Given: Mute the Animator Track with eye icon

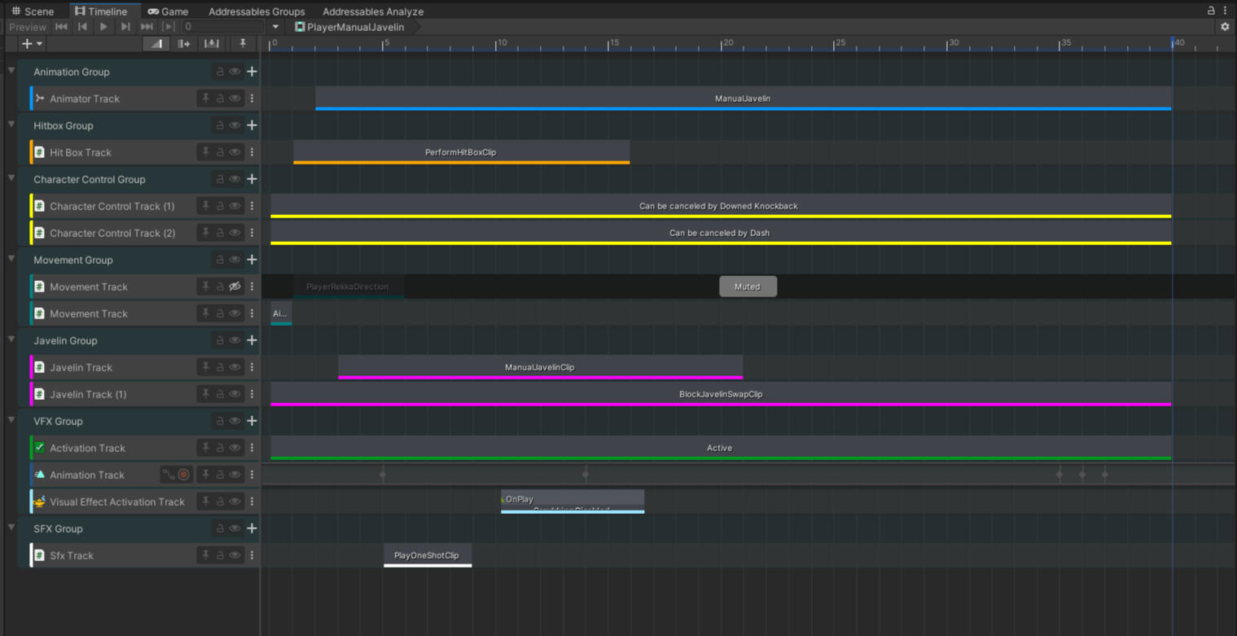Looking at the screenshot, I should coord(235,99).
